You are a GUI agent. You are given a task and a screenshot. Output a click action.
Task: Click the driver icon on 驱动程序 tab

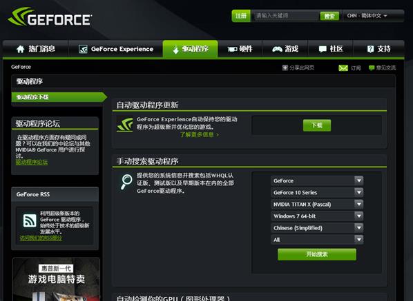(175, 50)
